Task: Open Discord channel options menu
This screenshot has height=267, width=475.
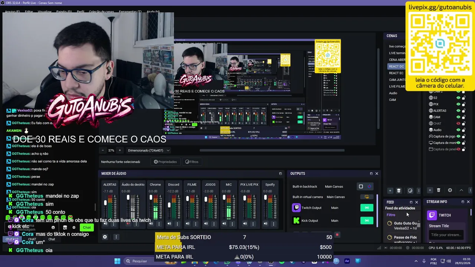Action: (x=177, y=224)
